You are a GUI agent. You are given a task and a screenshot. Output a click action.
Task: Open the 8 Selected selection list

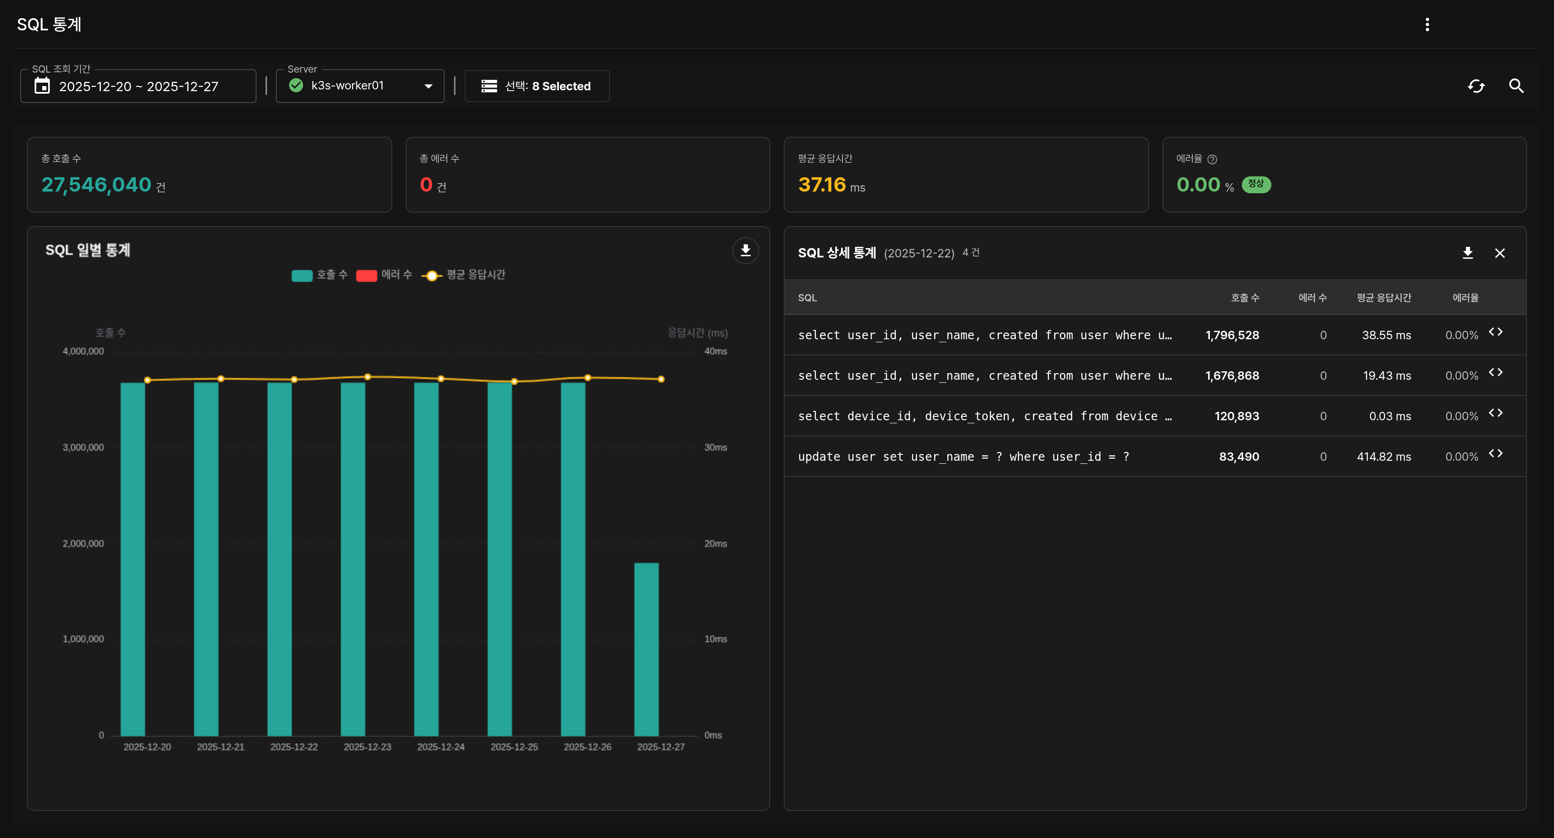pyautogui.click(x=537, y=86)
